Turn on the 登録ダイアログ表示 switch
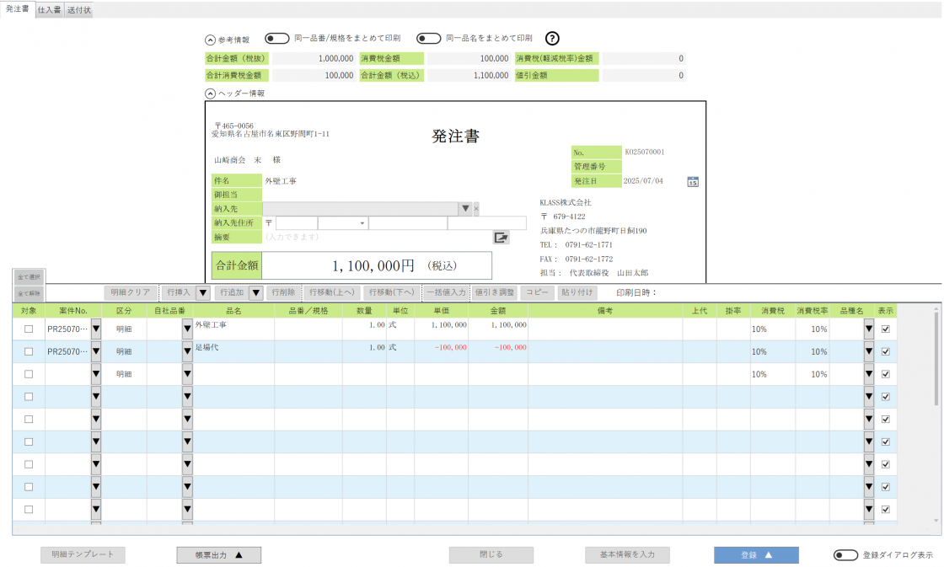The image size is (944, 567). 845,555
